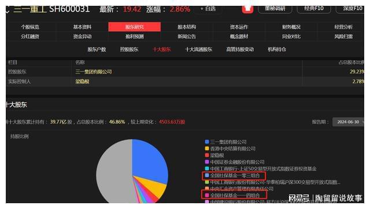Click the 名称 column header
This screenshot has height=209, width=370.
(x=80, y=63)
